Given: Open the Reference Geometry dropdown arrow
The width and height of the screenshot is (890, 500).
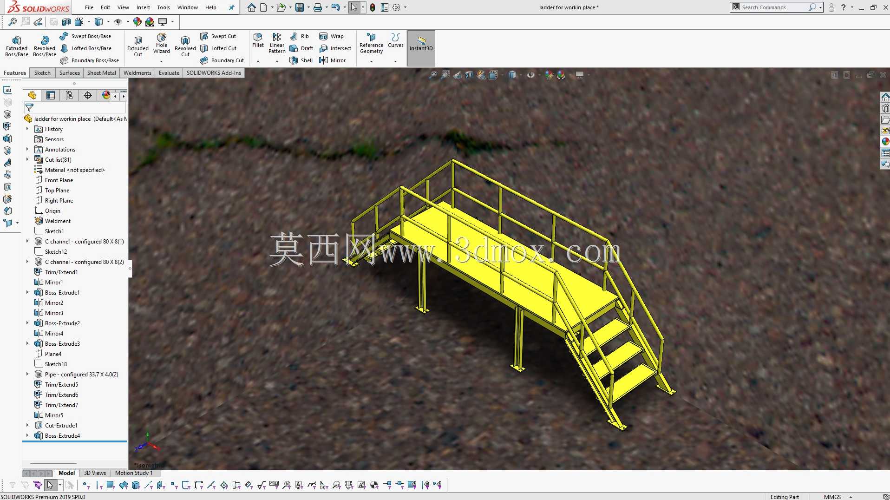Looking at the screenshot, I should (371, 61).
